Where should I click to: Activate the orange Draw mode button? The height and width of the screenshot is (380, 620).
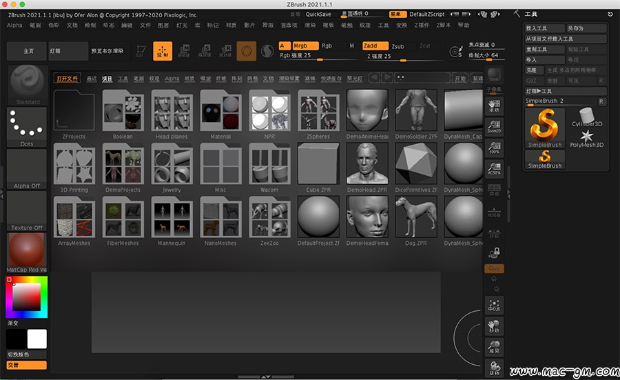(163, 51)
